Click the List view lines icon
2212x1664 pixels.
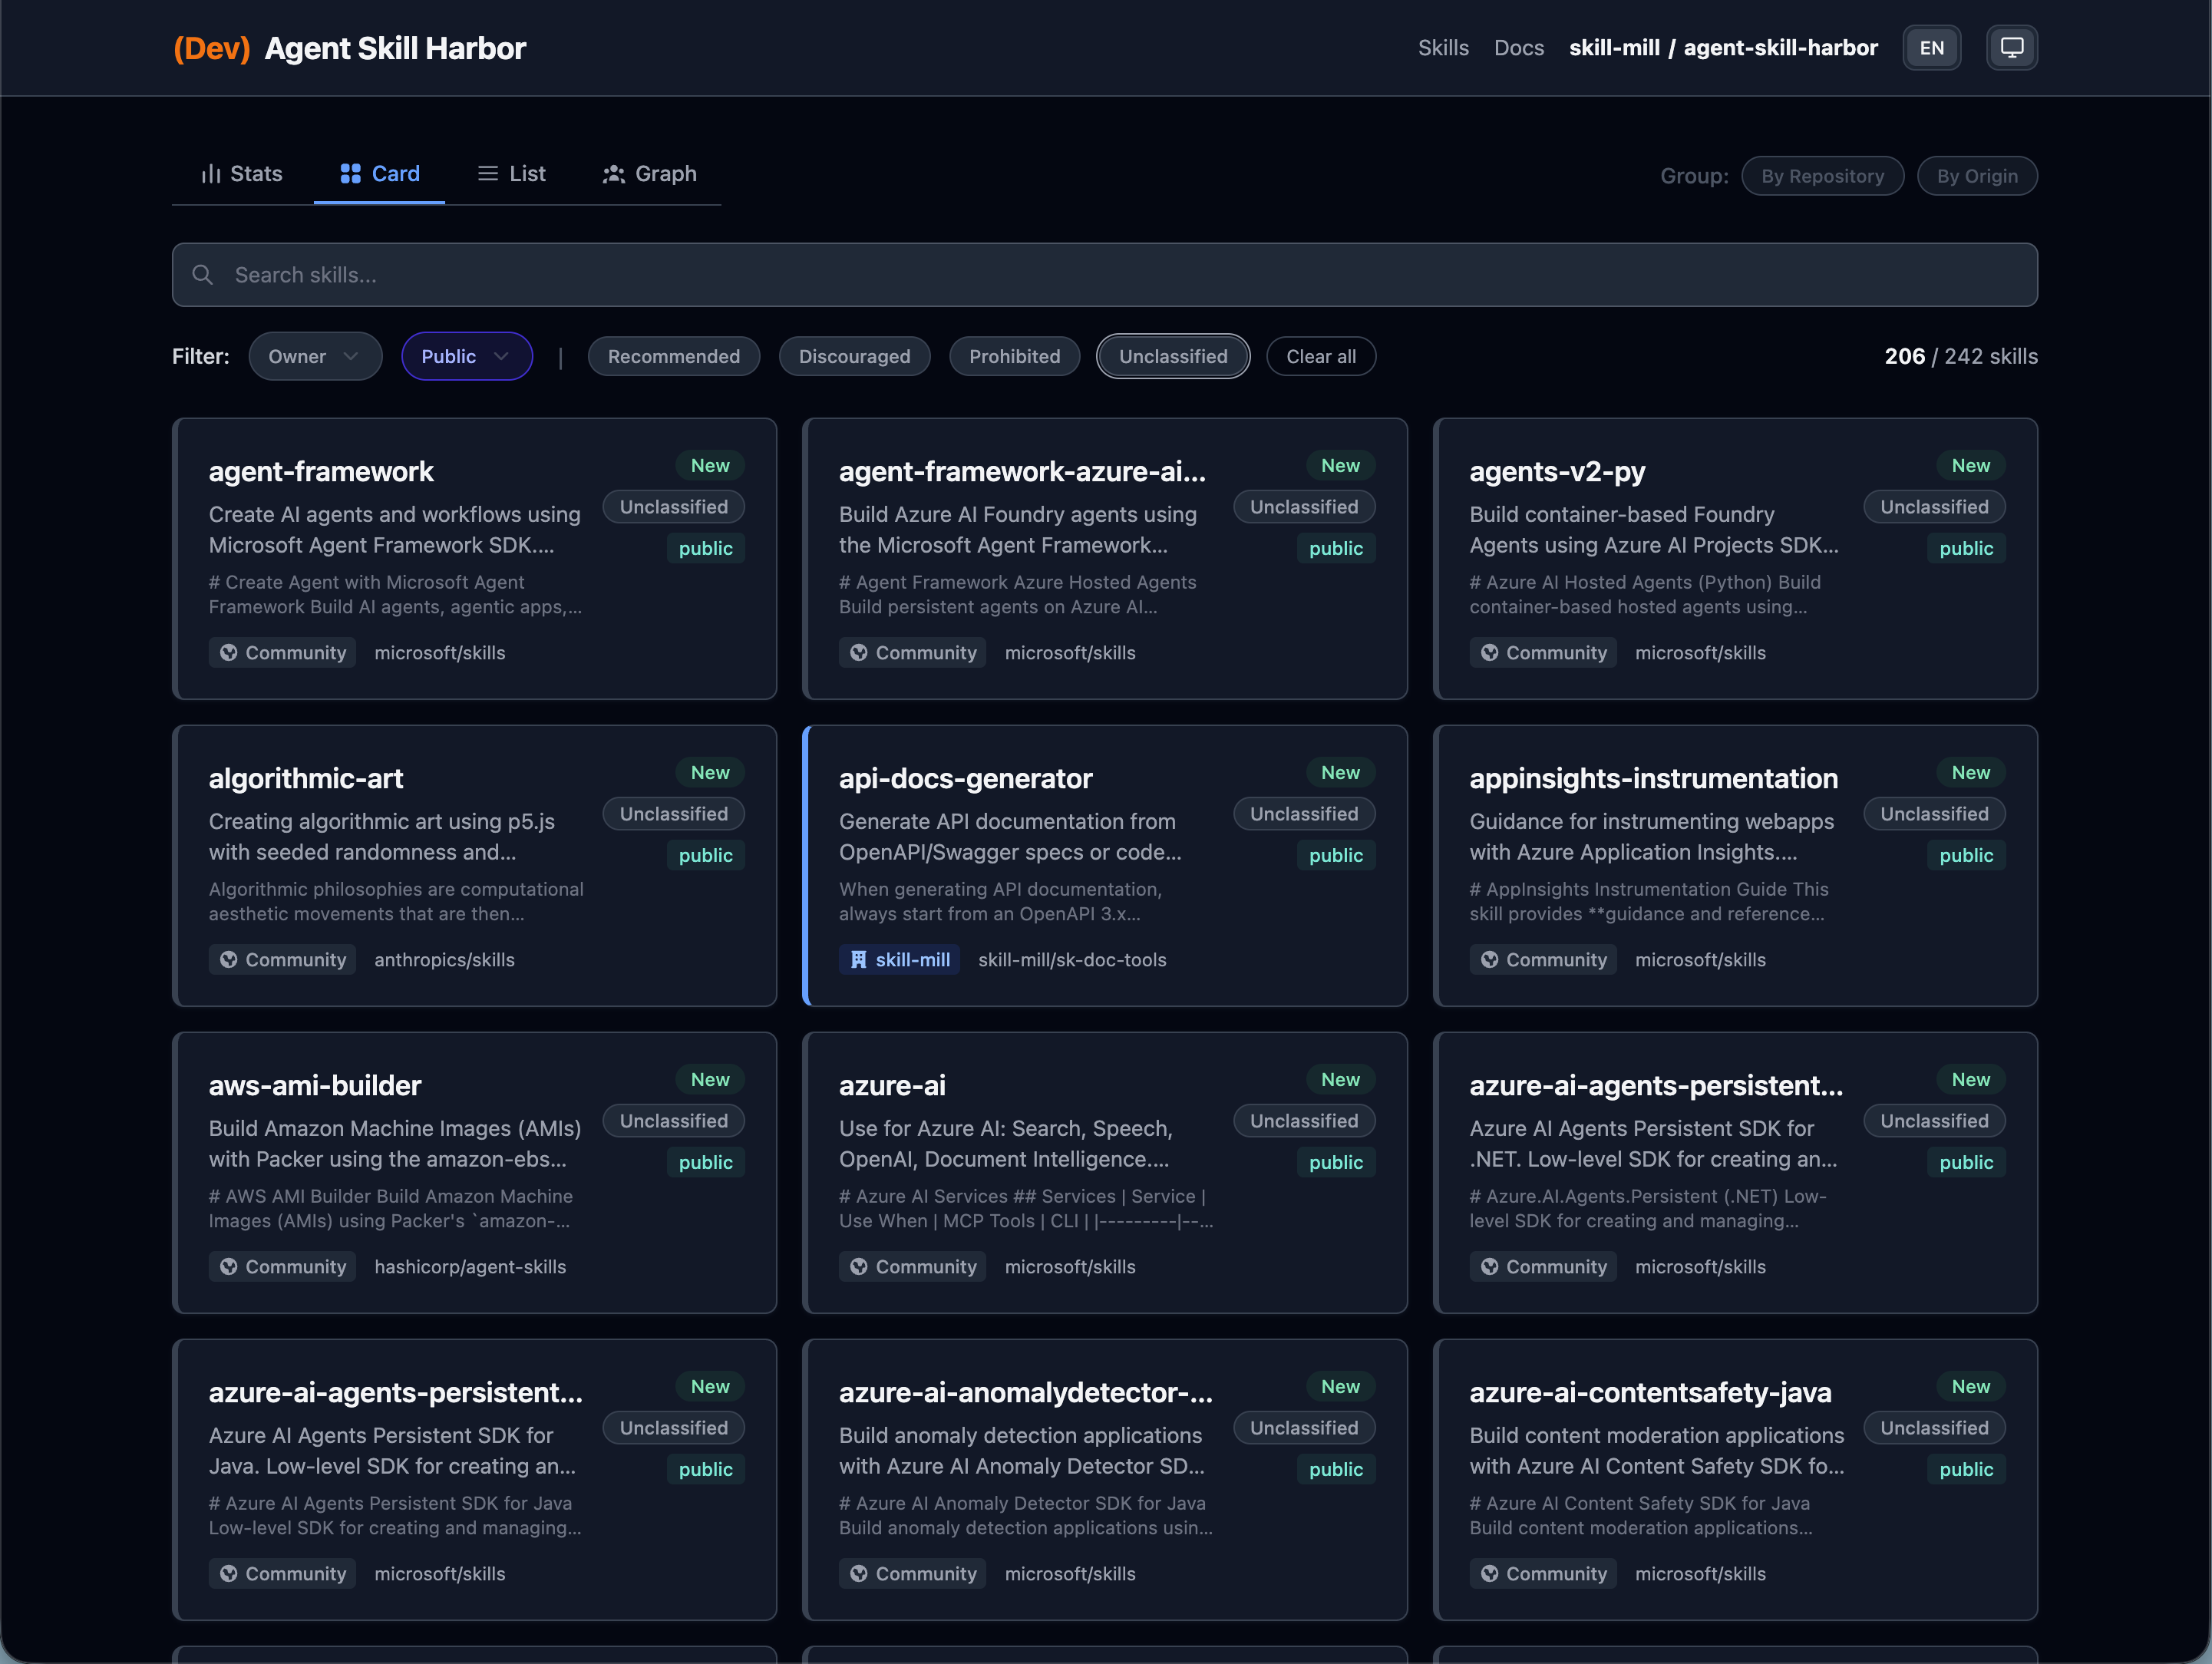[x=488, y=174]
